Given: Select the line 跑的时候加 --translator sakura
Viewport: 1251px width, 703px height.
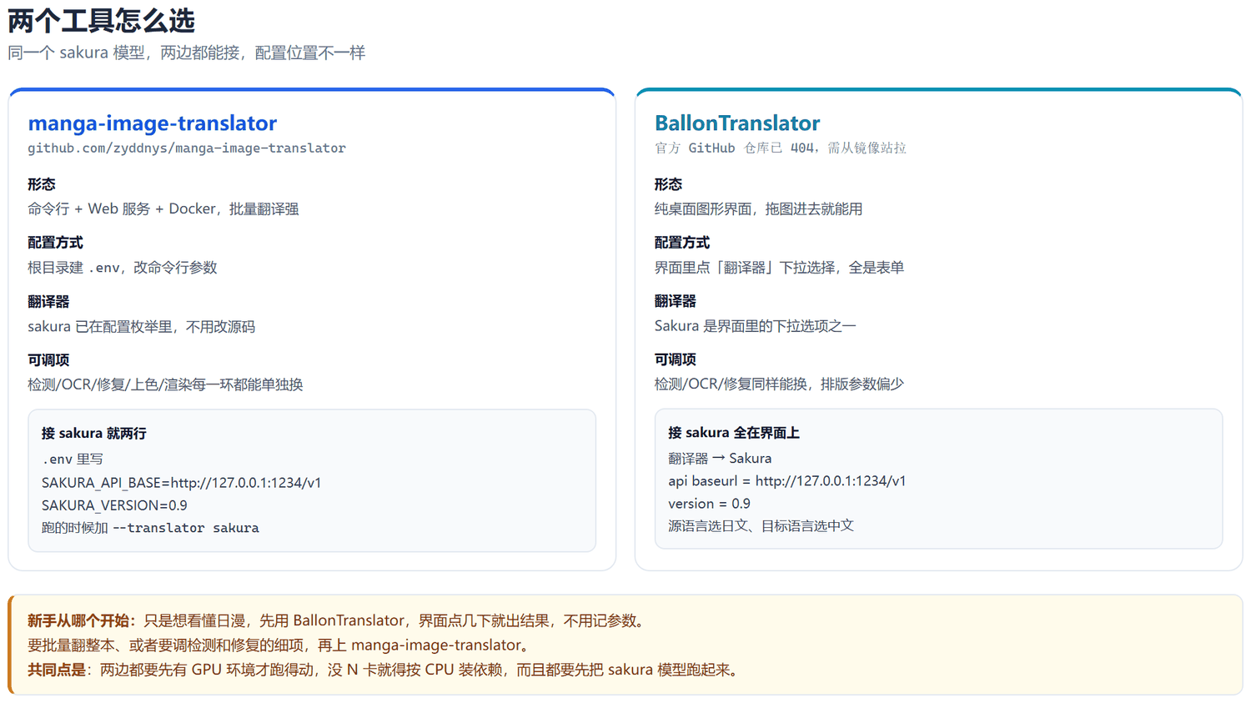Looking at the screenshot, I should coord(150,528).
